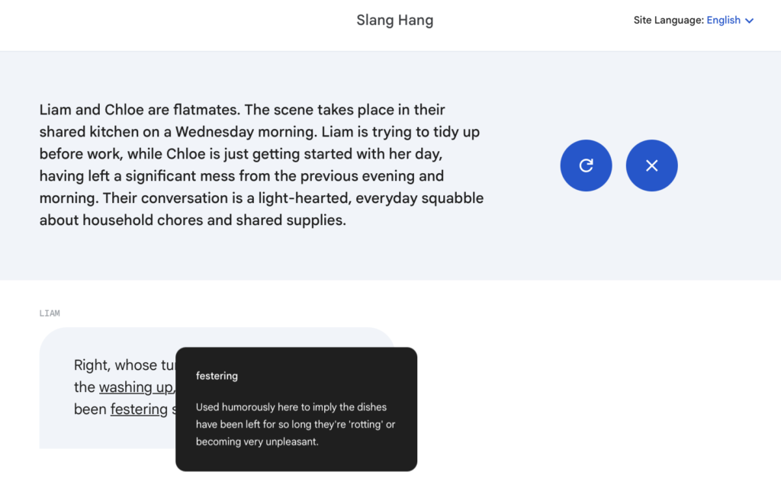The height and width of the screenshot is (501, 781).
Task: Open the Site Language English dropdown
Action: [x=723, y=21]
